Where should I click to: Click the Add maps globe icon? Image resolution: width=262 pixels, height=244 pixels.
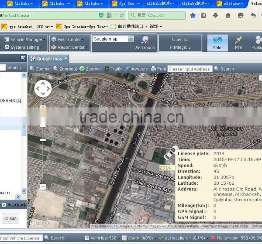point(145,40)
